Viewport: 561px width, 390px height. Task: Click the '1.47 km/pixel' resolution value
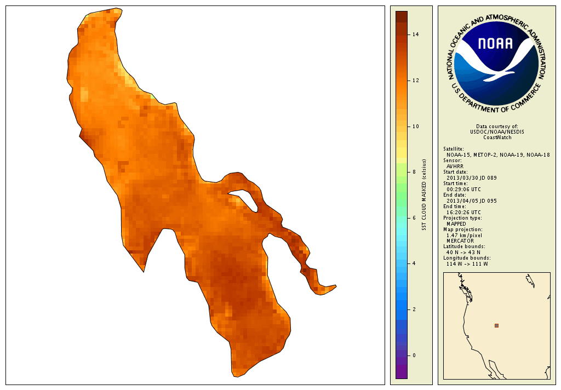click(464, 236)
